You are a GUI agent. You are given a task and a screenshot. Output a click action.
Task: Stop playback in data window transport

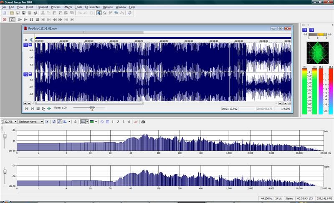(x=38, y=108)
